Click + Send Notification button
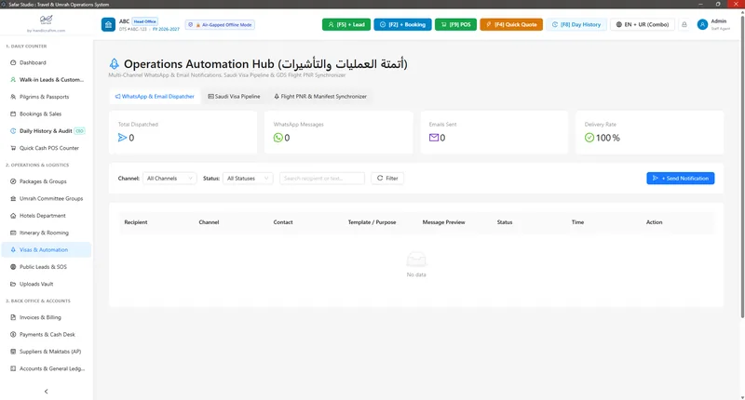 (681, 179)
